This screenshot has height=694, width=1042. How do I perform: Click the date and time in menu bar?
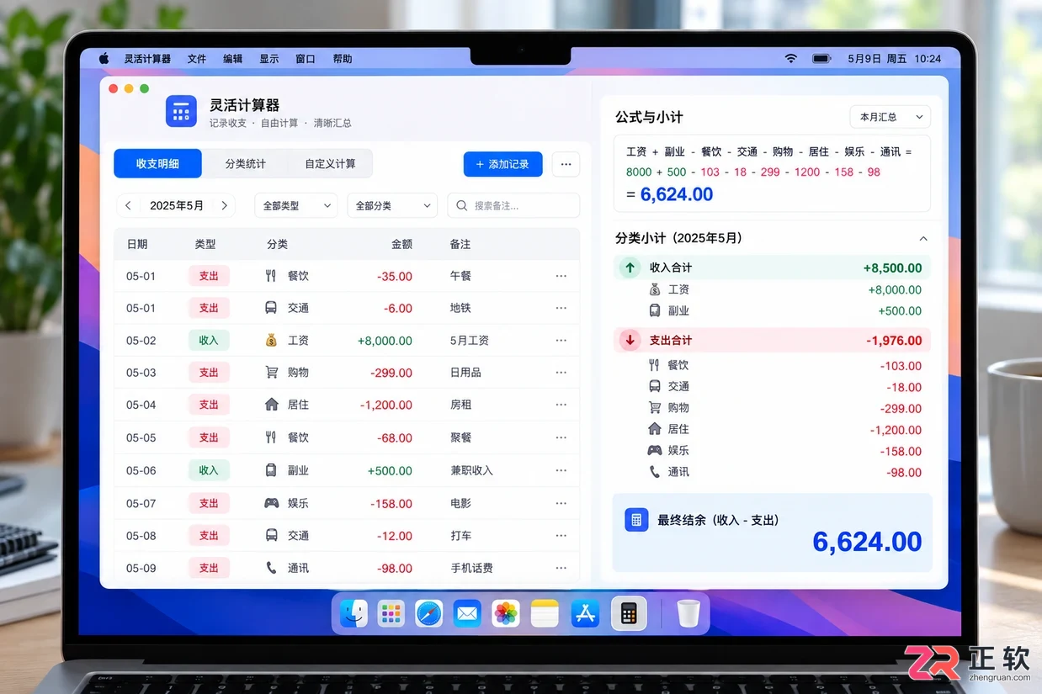coord(894,59)
